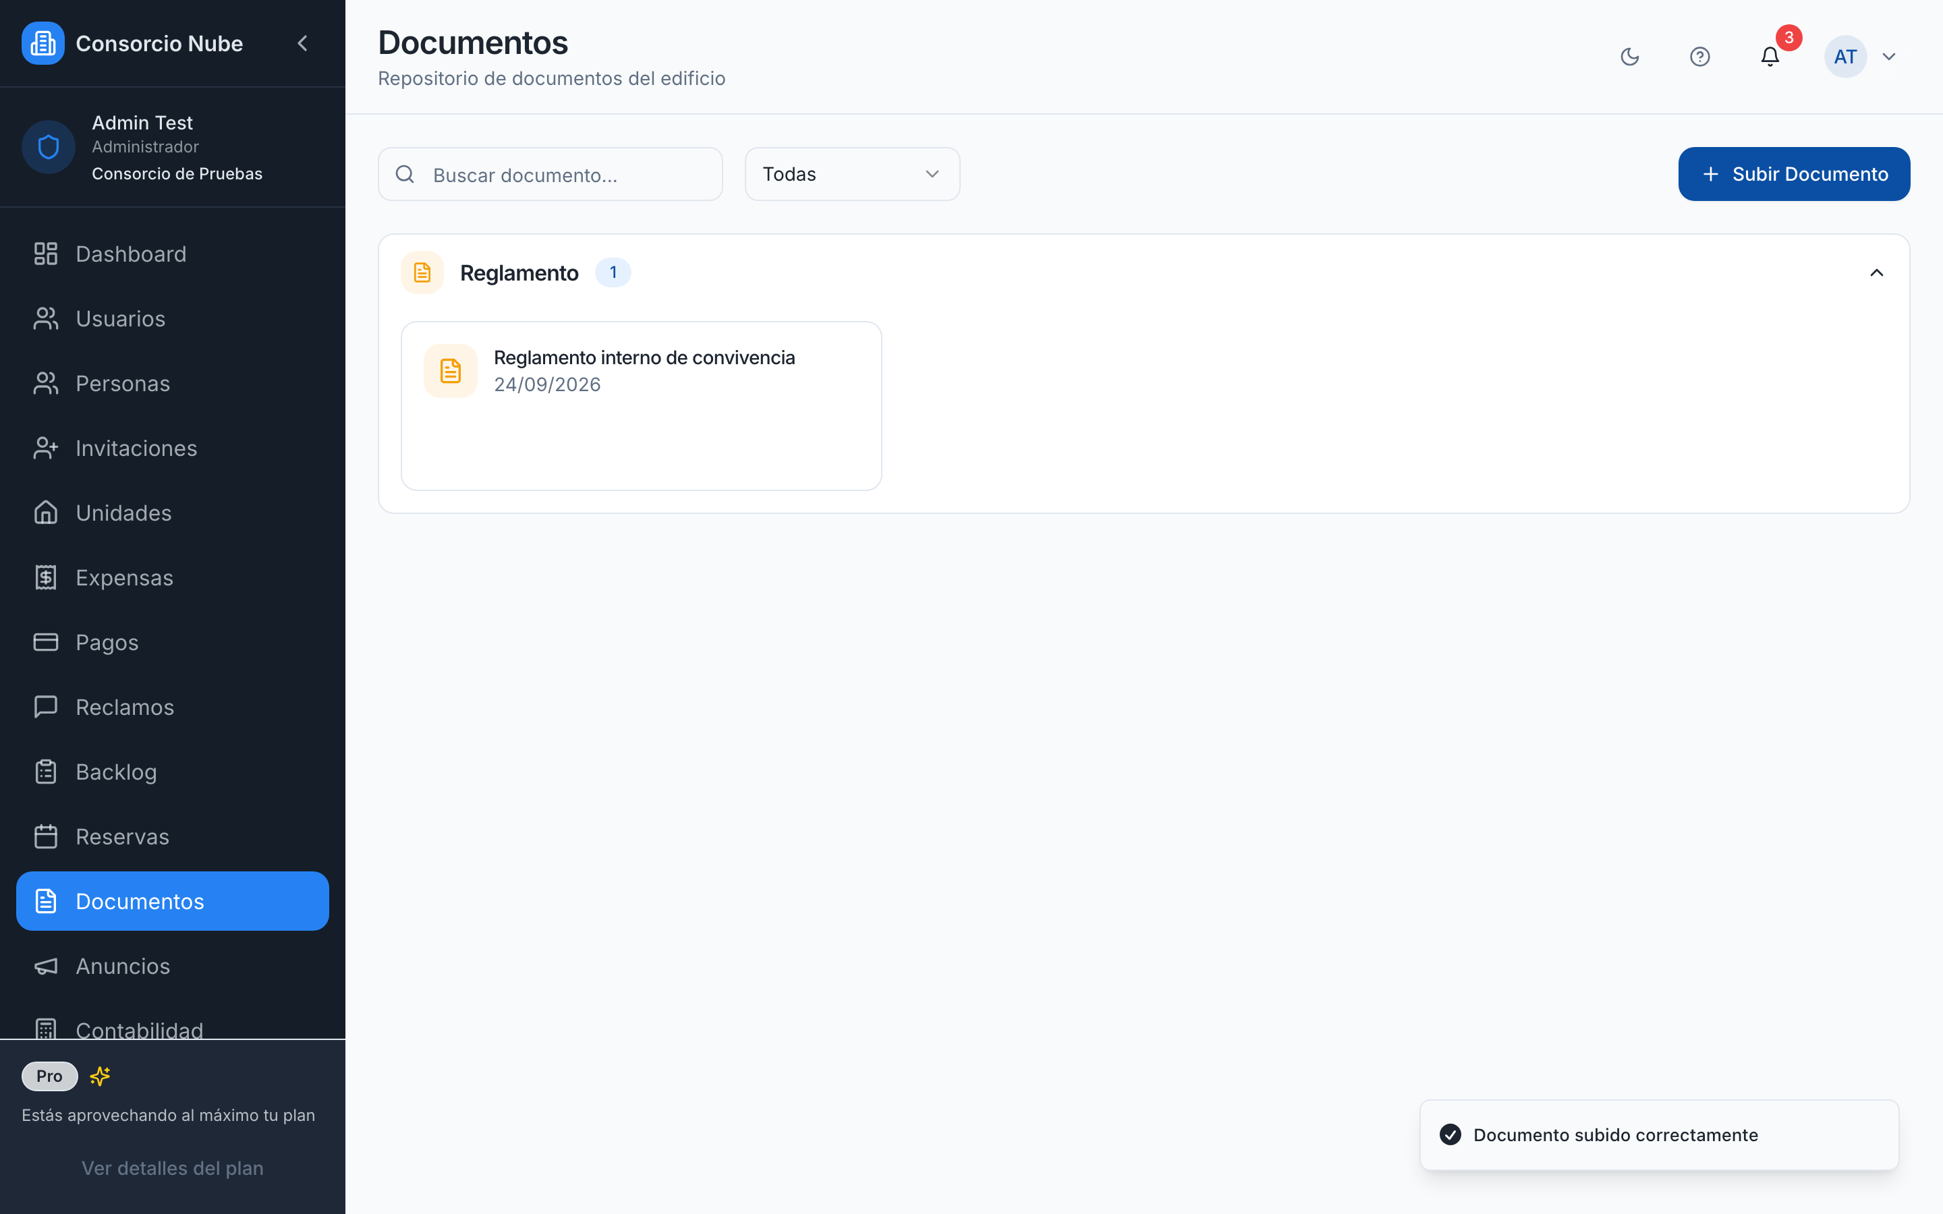Image resolution: width=1943 pixels, height=1214 pixels.
Task: Click the Documentos file icon in sidebar
Action: click(x=46, y=901)
